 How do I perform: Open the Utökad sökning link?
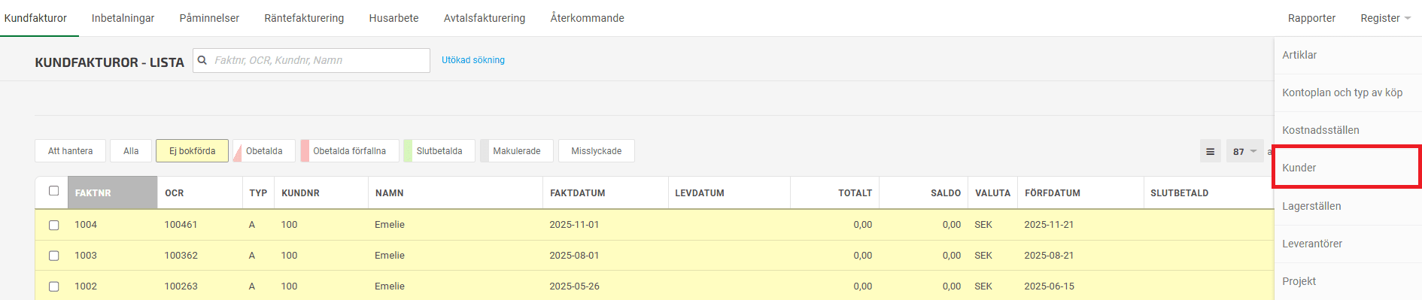click(x=473, y=60)
